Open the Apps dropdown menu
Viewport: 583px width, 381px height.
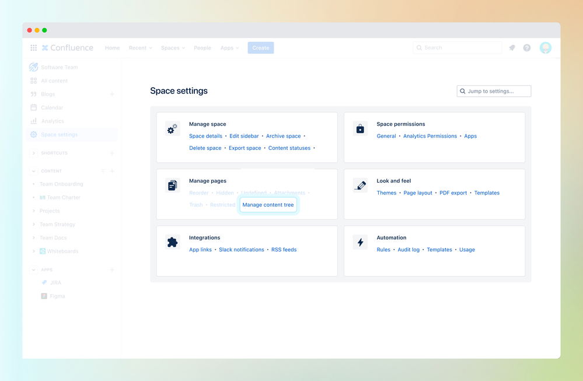tap(229, 48)
